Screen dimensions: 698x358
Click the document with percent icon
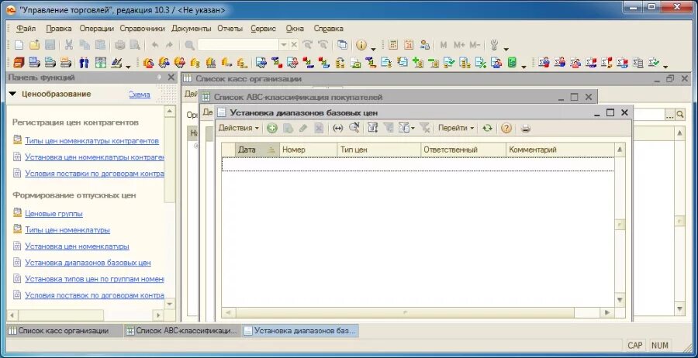pyautogui.click(x=480, y=63)
